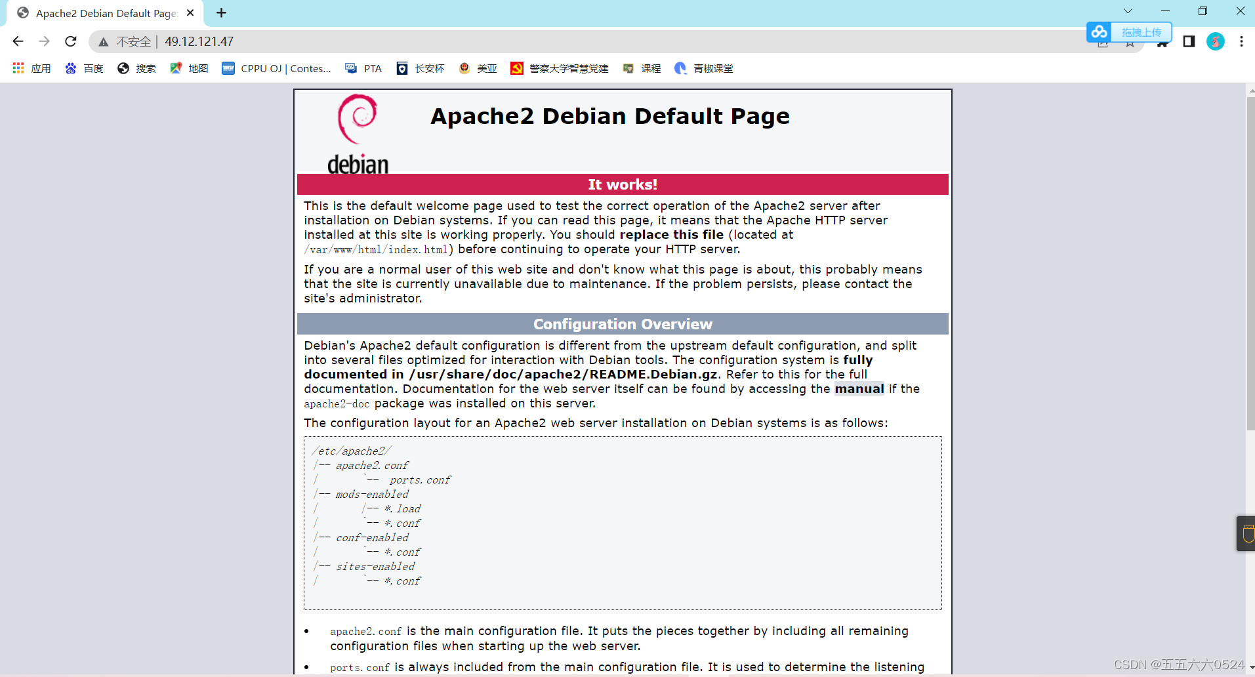
Task: Click the Baidu cloud upload icon
Action: tap(1099, 31)
